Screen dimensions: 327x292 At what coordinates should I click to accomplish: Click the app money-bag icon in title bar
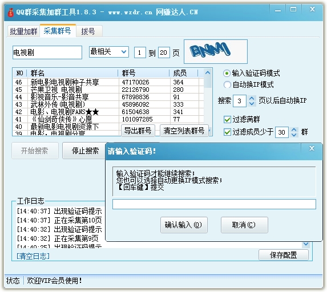tap(10, 13)
